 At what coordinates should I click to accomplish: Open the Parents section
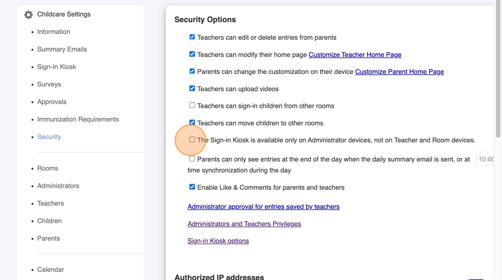click(48, 238)
